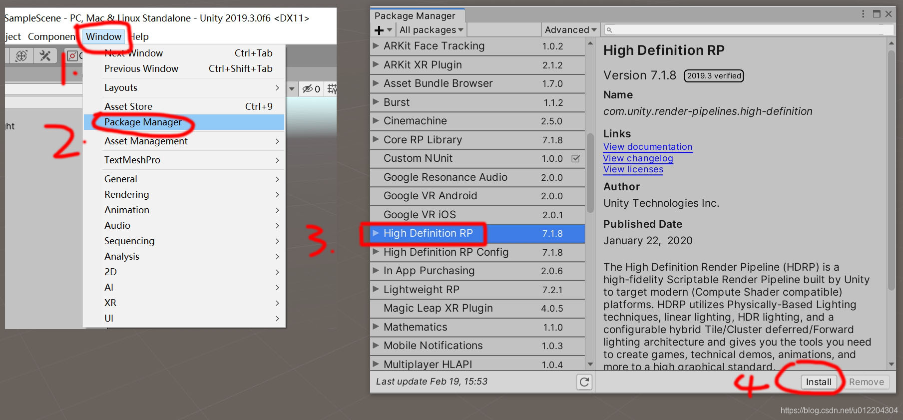The height and width of the screenshot is (420, 903).
Task: Expand ARKit Face Tracking package versions
Action: click(376, 46)
